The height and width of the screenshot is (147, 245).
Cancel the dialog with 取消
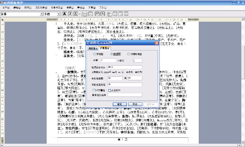[135, 104]
